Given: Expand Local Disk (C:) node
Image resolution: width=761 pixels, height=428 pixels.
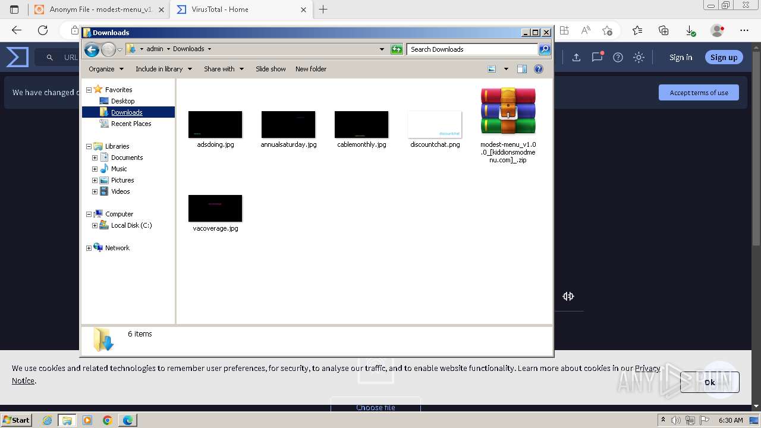Looking at the screenshot, I should pos(95,225).
